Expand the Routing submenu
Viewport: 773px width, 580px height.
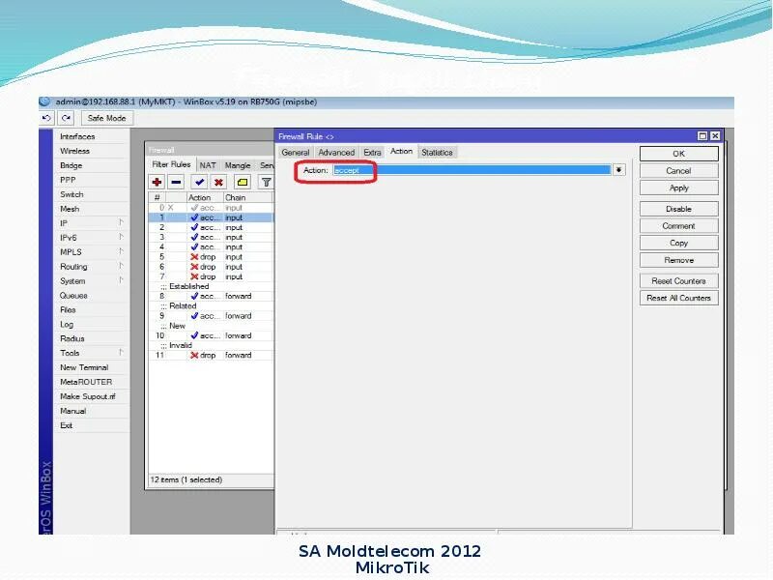(x=91, y=267)
